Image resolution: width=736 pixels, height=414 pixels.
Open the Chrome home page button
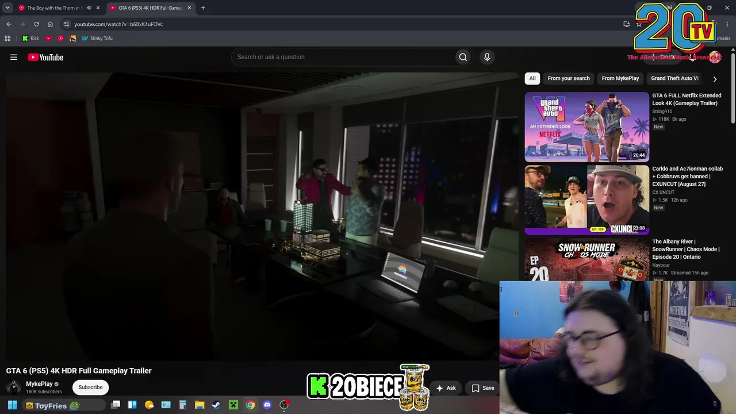click(x=50, y=24)
